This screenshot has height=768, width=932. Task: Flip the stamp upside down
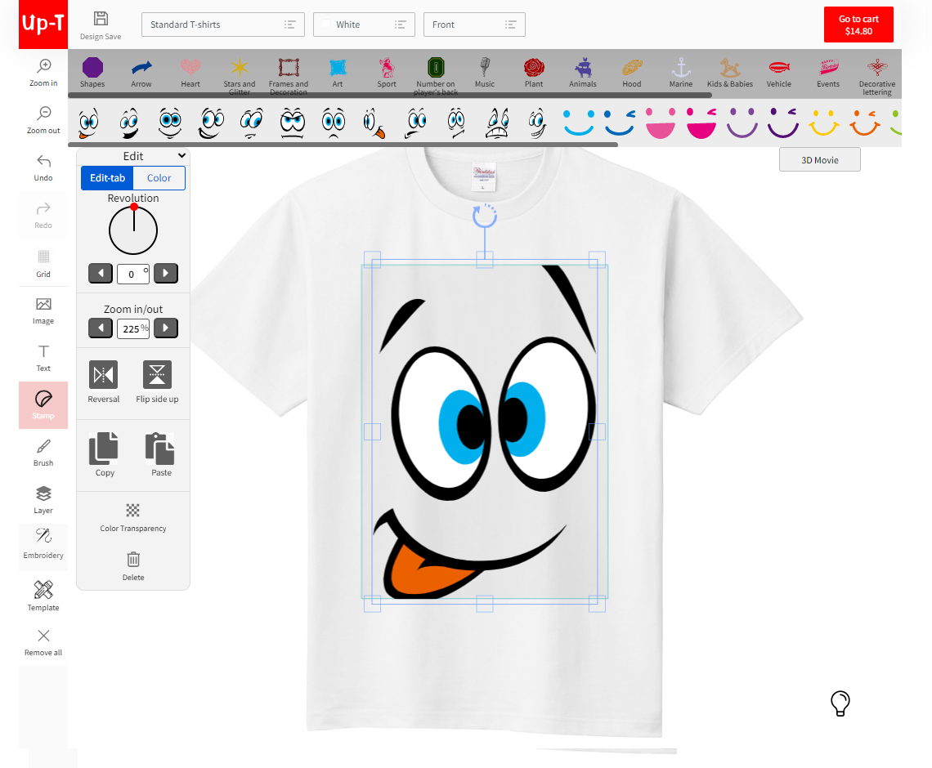click(x=157, y=376)
